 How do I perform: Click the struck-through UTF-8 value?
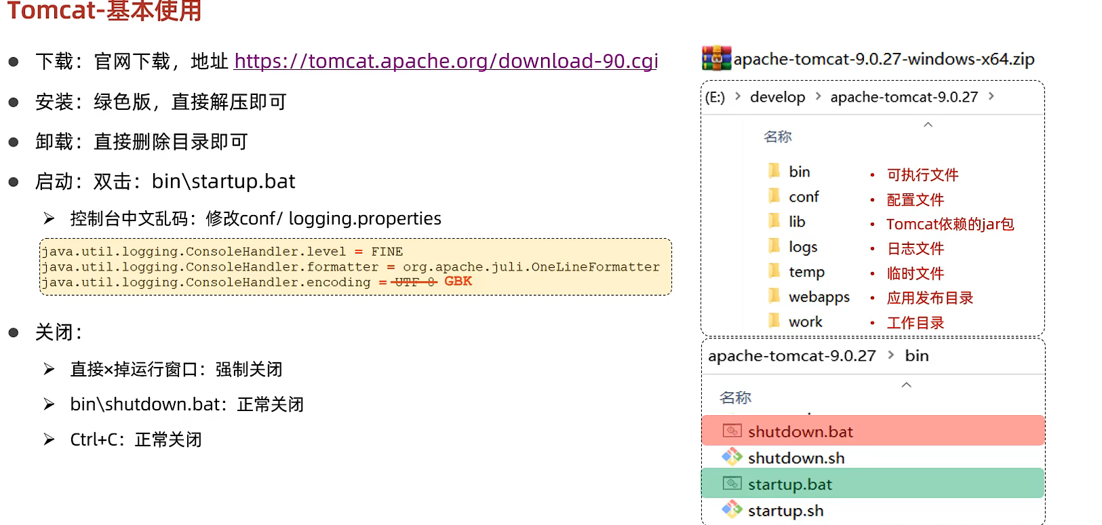tap(413, 282)
